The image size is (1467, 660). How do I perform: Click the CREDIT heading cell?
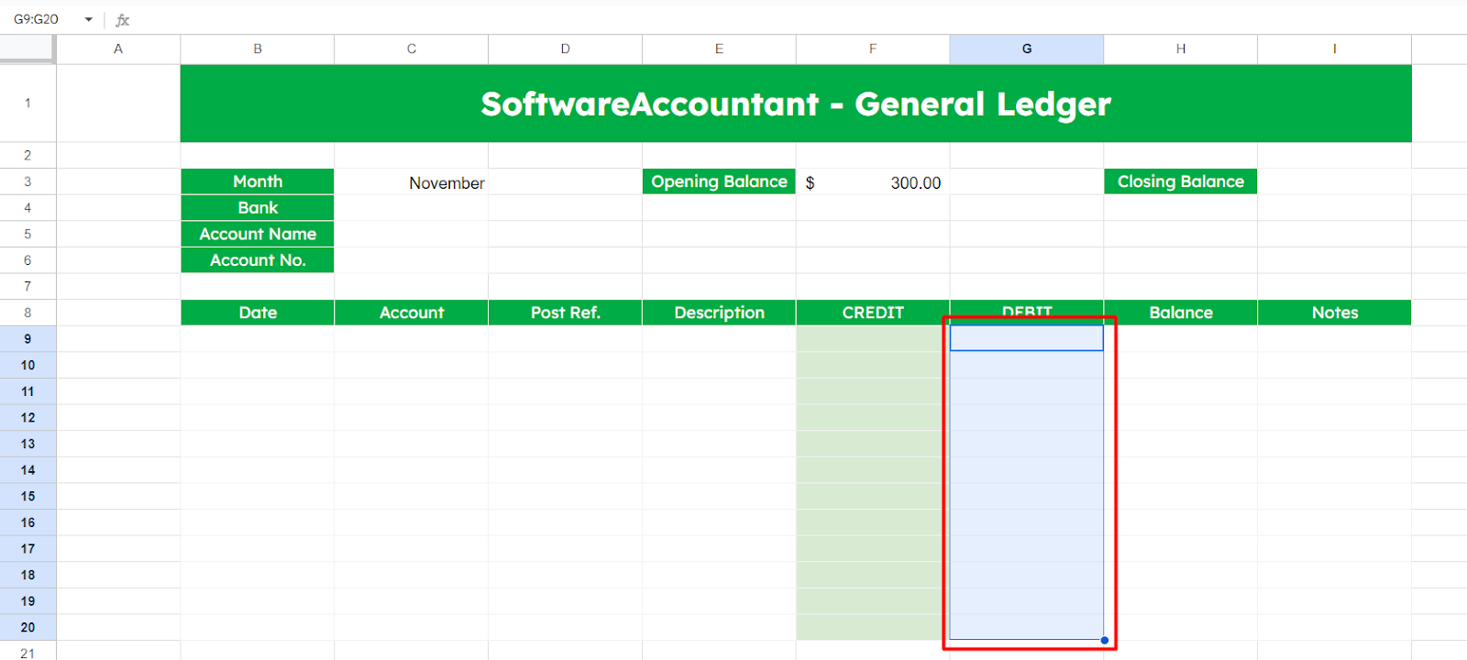tap(873, 313)
